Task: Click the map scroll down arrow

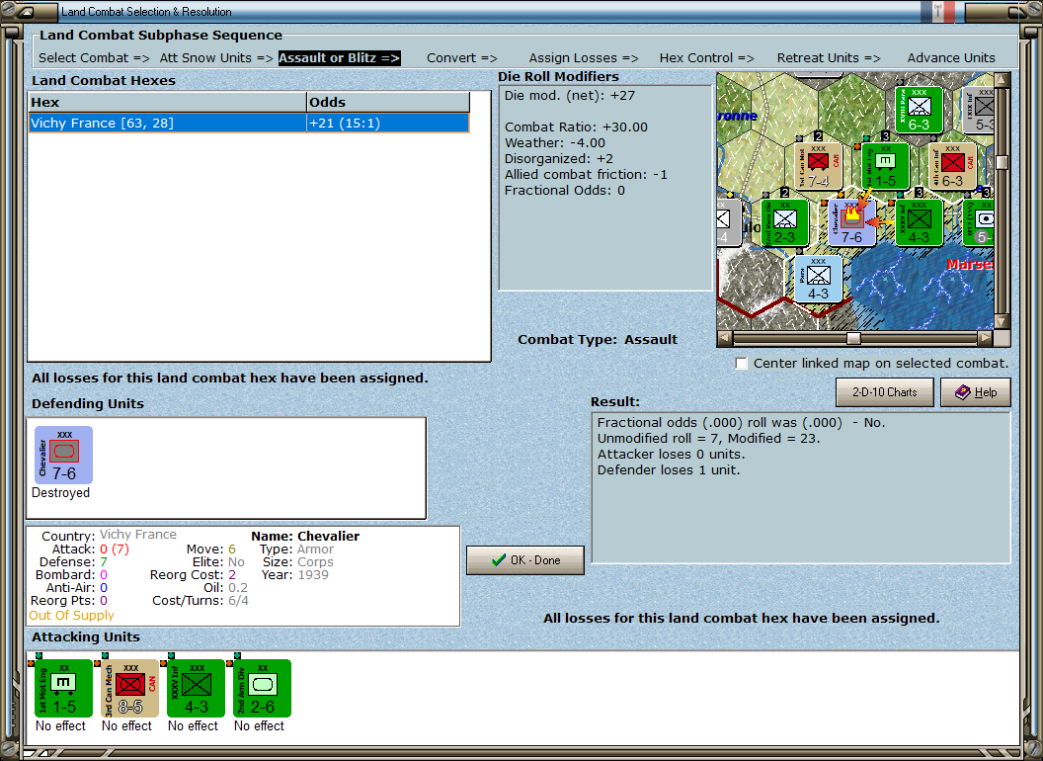Action: click(x=1002, y=323)
